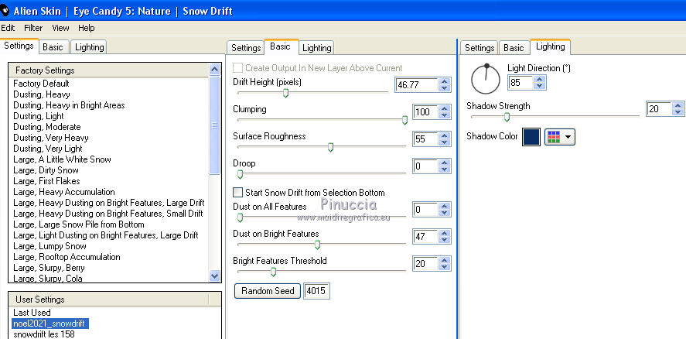Click the Random Seed button
This screenshot has height=339, width=686.
tap(268, 291)
